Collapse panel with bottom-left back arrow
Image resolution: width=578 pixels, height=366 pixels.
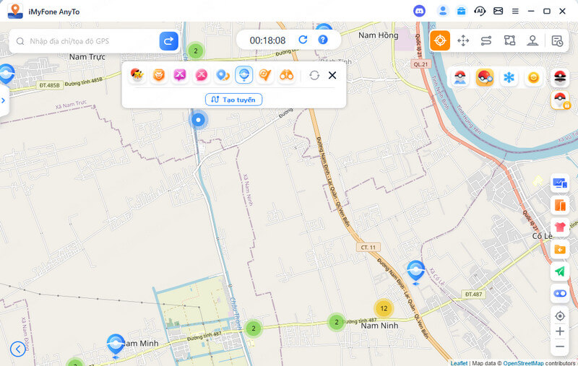pyautogui.click(x=17, y=349)
